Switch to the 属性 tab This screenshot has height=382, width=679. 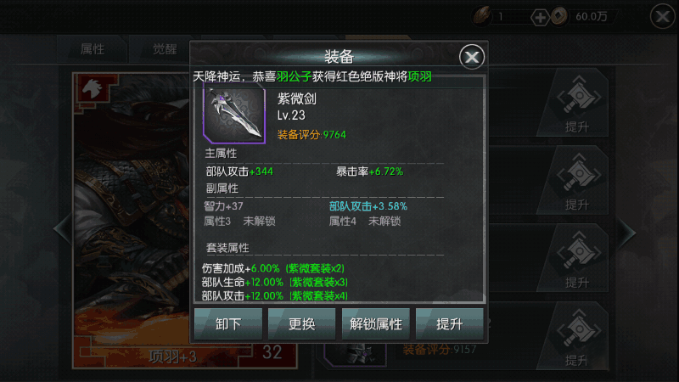click(x=93, y=49)
